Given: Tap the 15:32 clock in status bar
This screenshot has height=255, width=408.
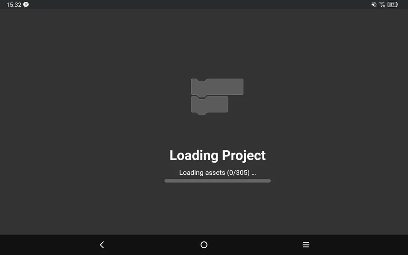Looking at the screenshot, I should coord(14,5).
